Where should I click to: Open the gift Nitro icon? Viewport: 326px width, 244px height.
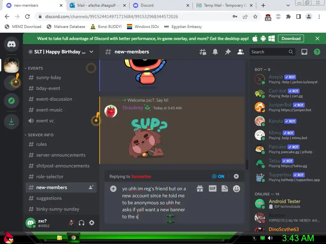pos(200,189)
